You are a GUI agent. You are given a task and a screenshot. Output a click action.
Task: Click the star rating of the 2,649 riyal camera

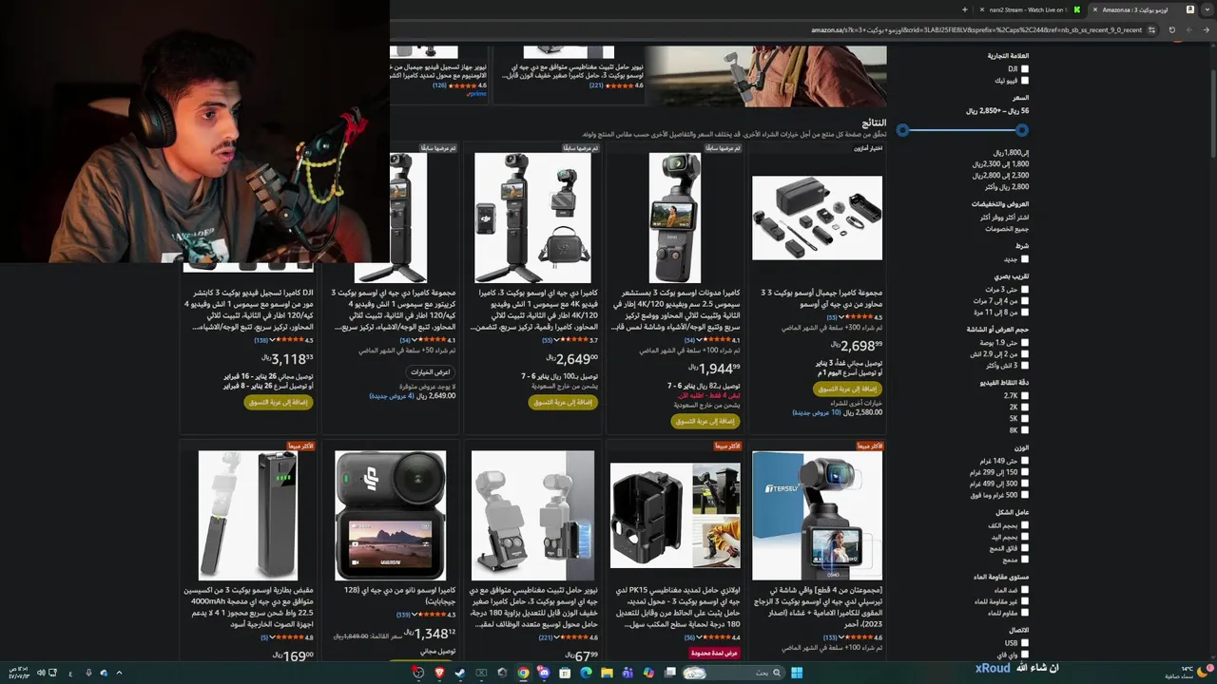point(573,340)
